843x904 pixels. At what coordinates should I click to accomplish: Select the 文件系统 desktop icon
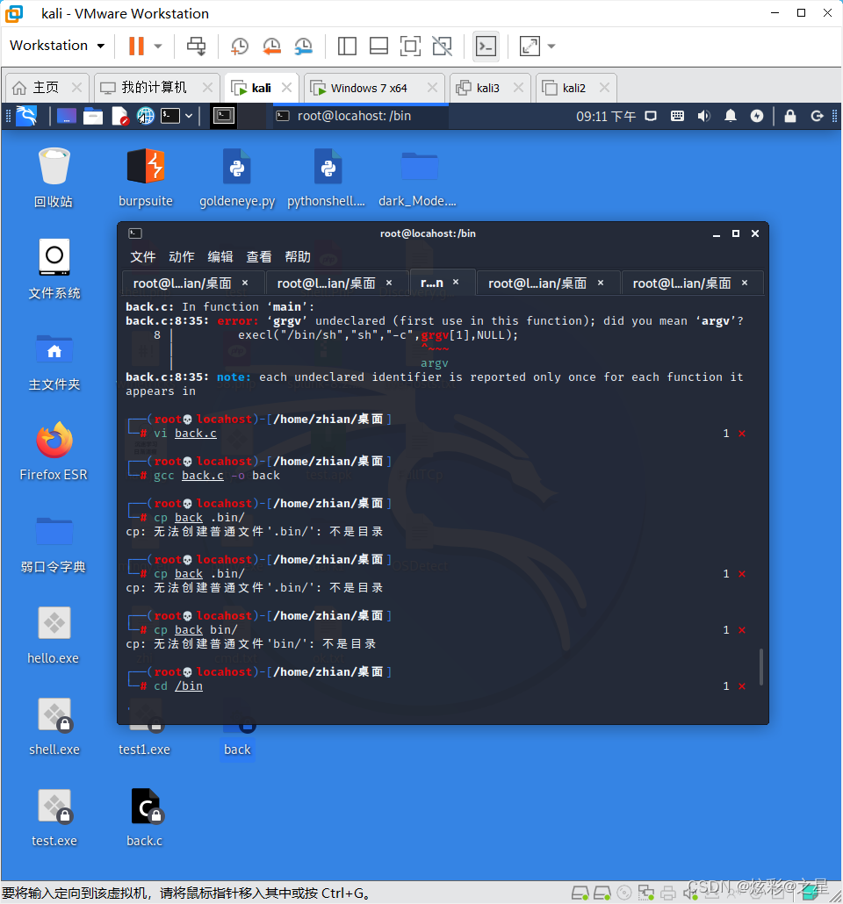tap(54, 269)
